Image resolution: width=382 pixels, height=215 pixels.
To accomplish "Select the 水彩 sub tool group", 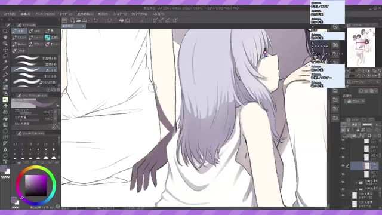I will (x=19, y=31).
